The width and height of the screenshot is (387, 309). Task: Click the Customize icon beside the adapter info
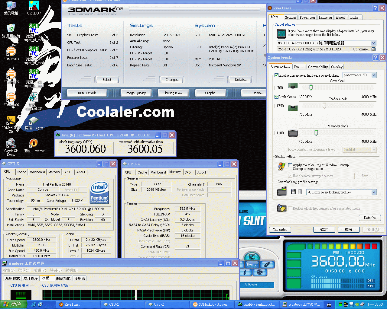373,49
